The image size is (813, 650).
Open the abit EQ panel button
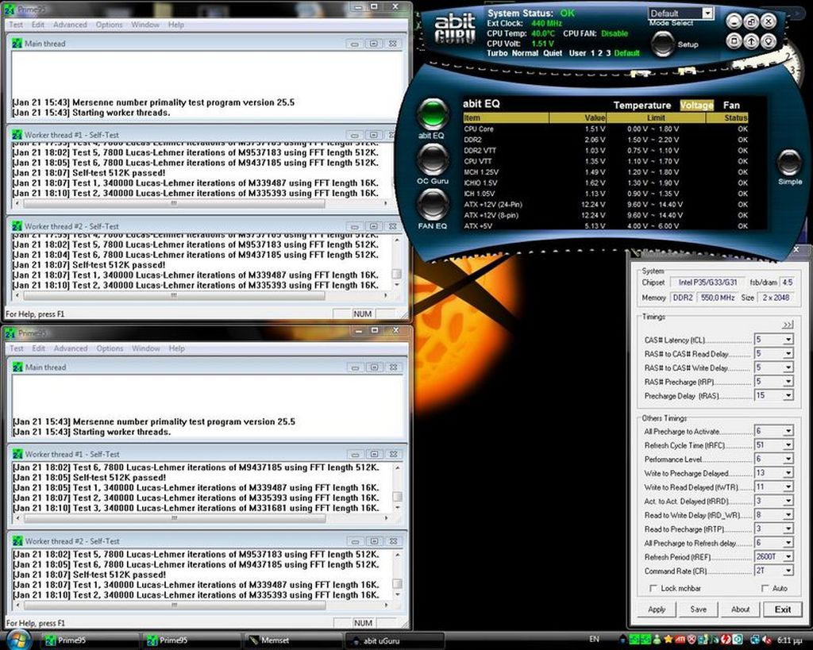(433, 113)
